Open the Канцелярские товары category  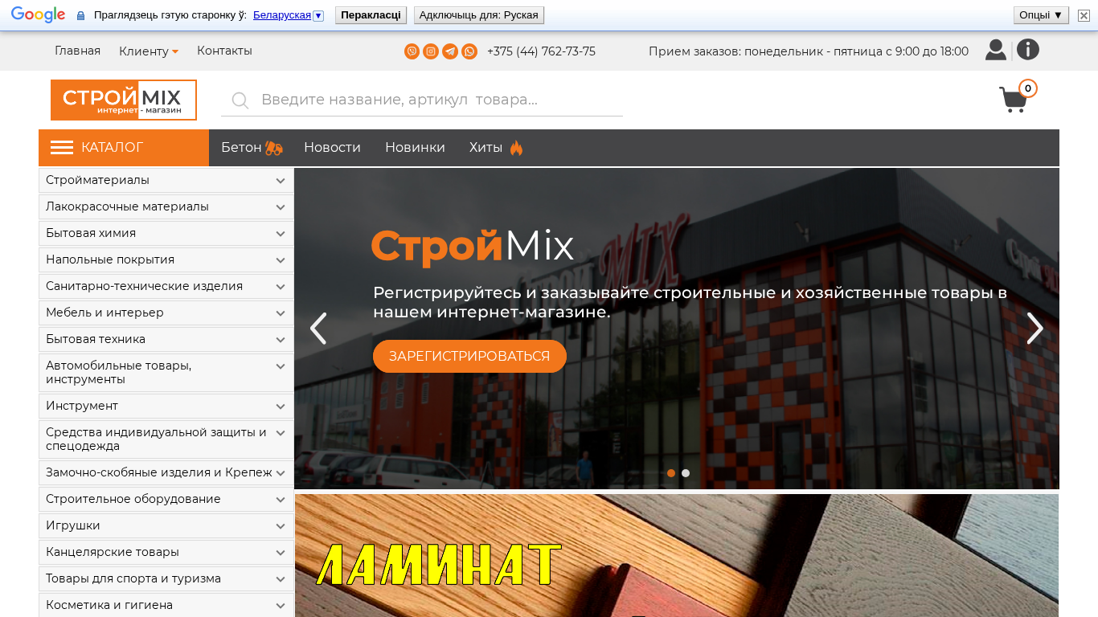166,552
